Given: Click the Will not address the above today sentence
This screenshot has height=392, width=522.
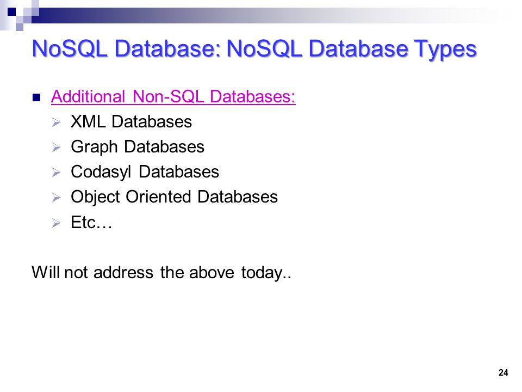Looking at the screenshot, I should [x=161, y=273].
